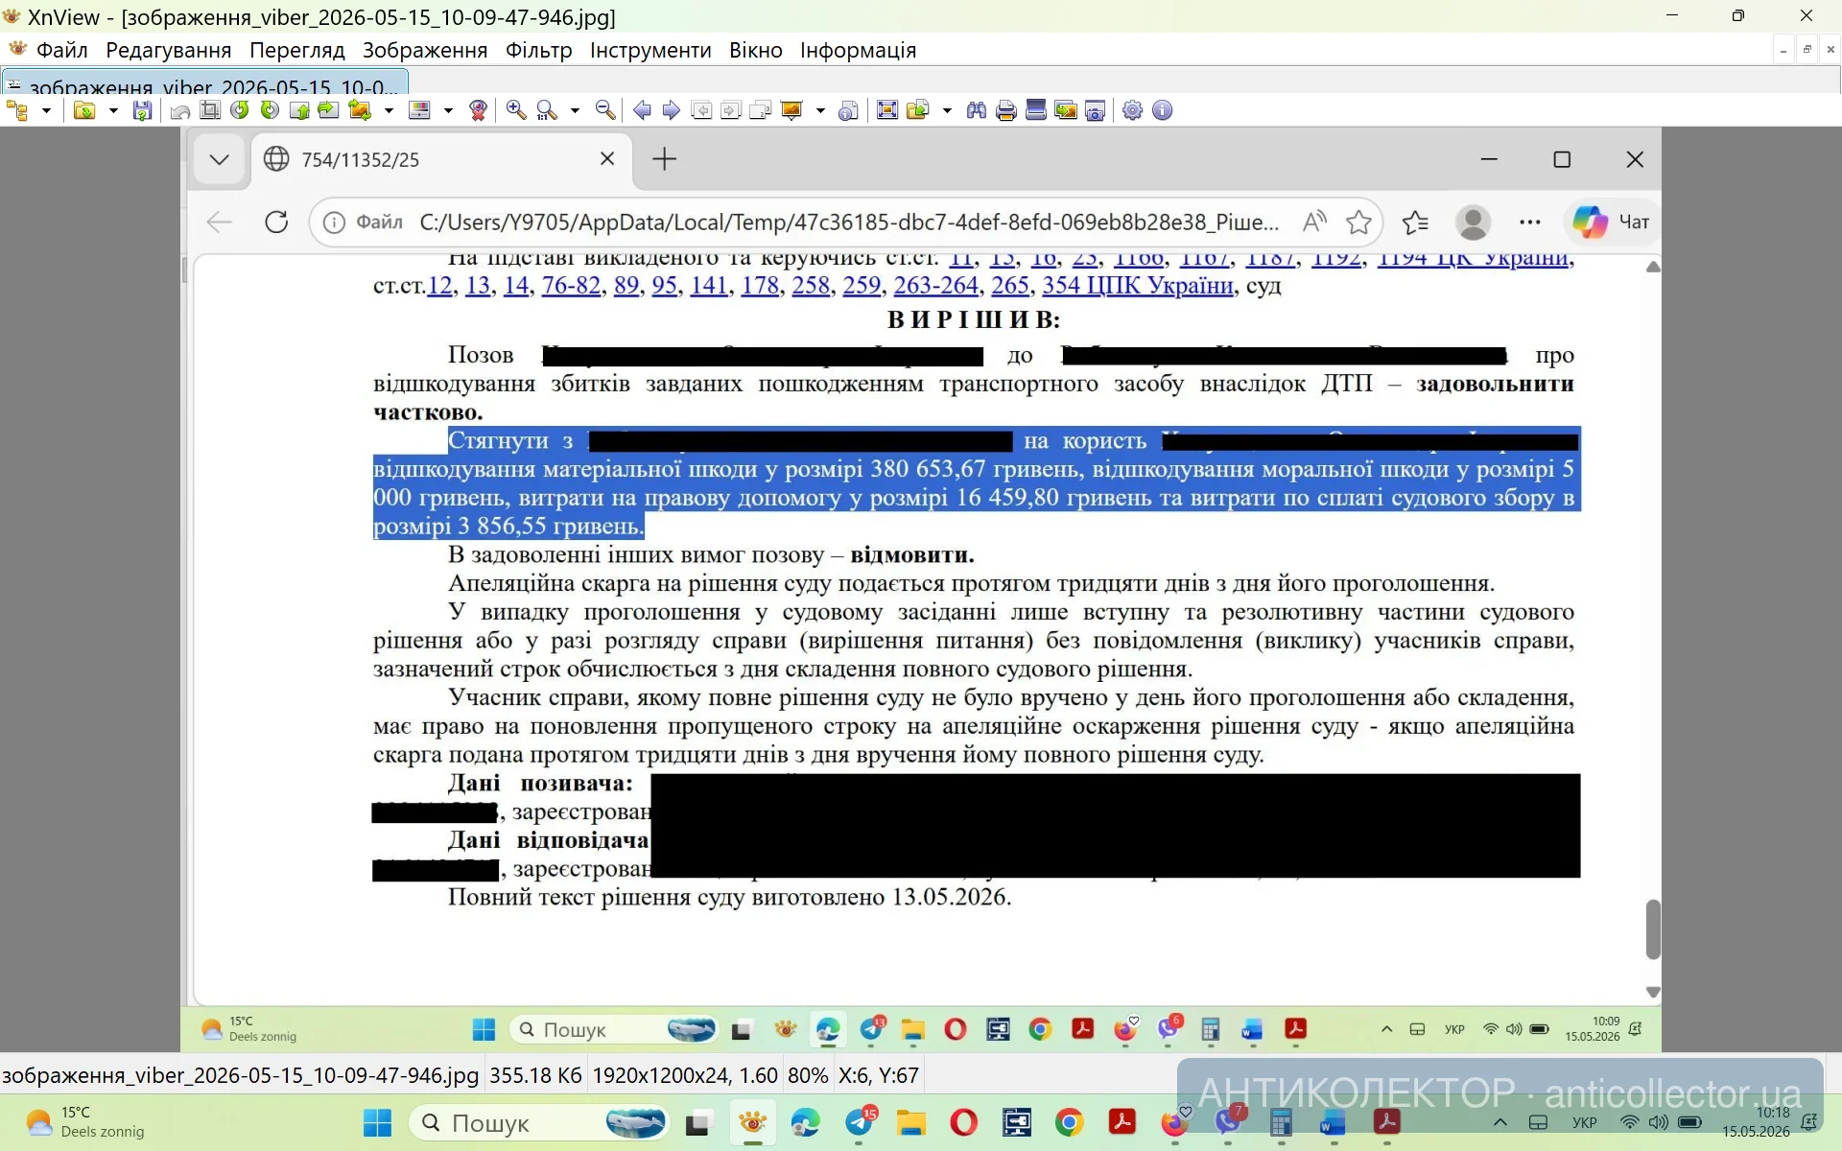
Task: Click the 80% zoom status bar value
Action: coord(808,1075)
